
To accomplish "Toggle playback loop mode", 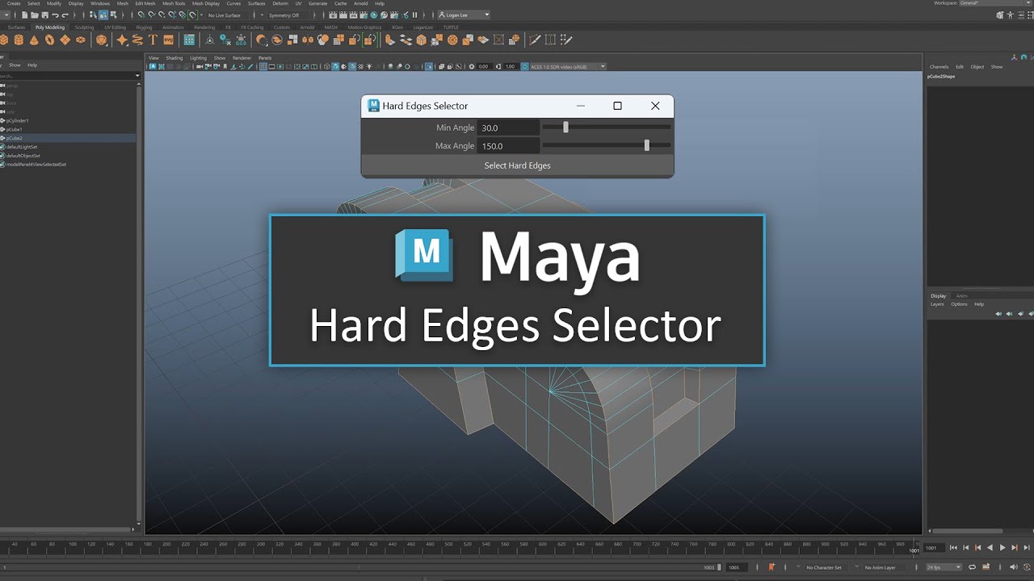I will (x=972, y=567).
